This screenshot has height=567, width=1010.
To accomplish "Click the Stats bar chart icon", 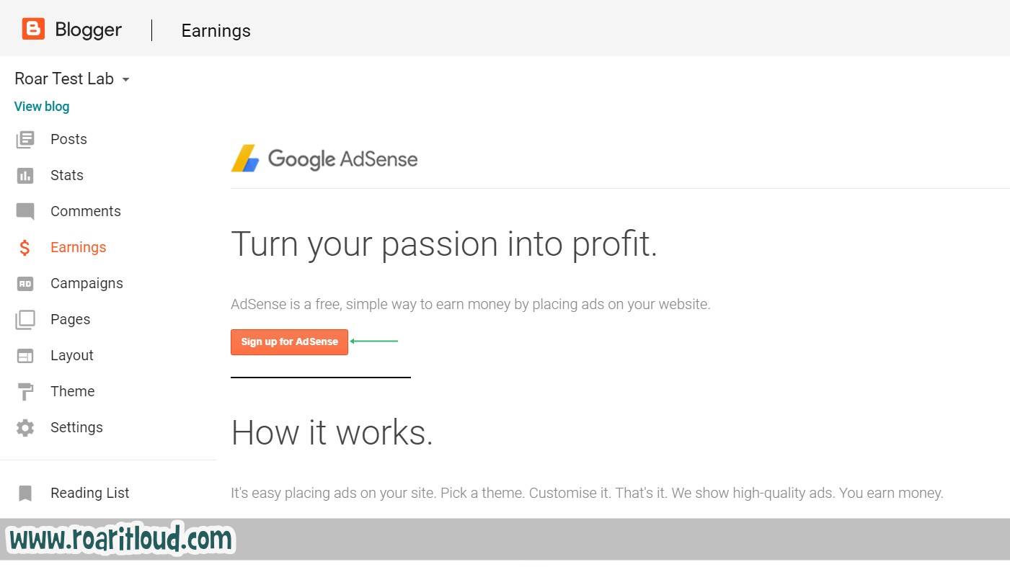I will click(x=25, y=175).
